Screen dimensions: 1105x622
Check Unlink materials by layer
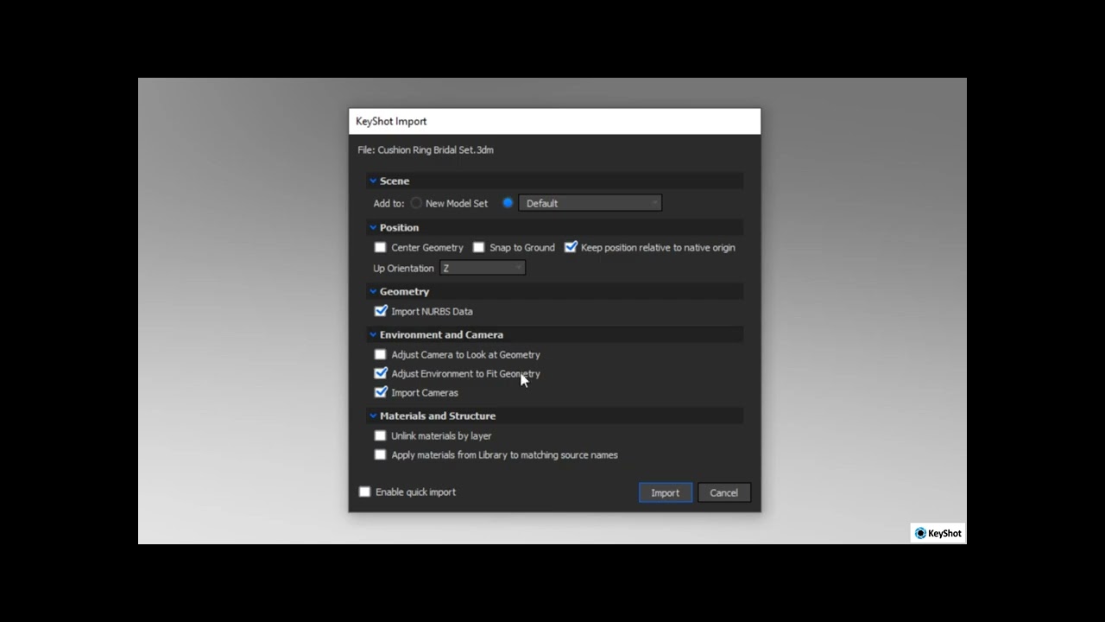pyautogui.click(x=380, y=435)
